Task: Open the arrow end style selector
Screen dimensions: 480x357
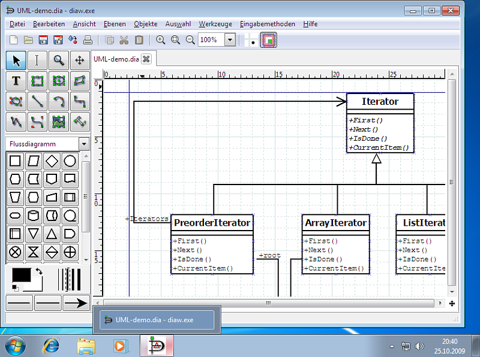Action: tap(76, 303)
